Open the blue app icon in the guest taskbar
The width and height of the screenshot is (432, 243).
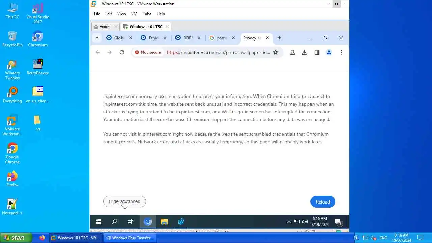coord(181,222)
